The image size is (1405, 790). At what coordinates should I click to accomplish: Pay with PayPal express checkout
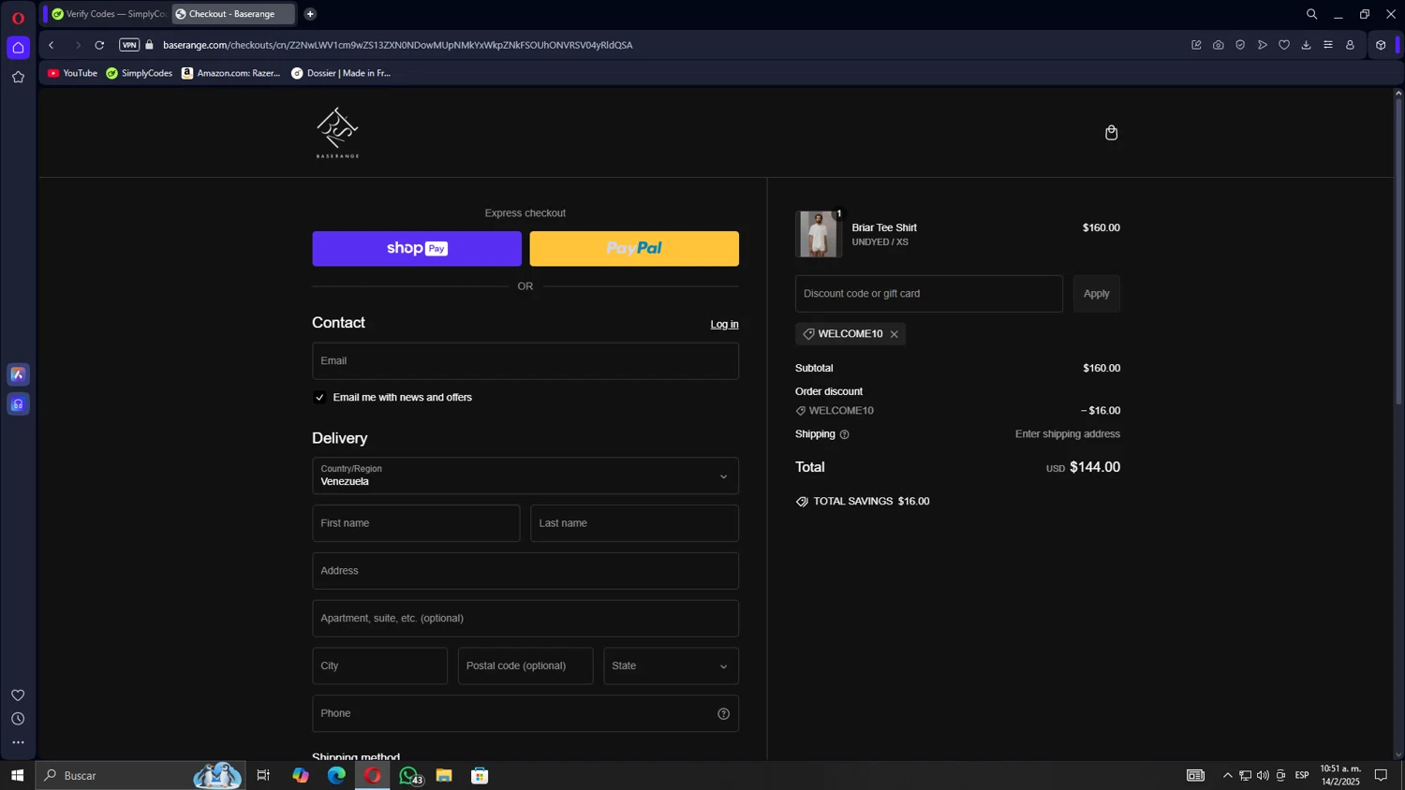(634, 249)
